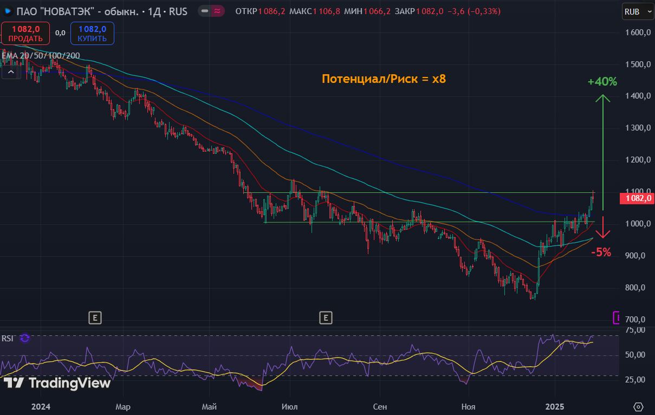Click the 1400,0 price axis label
Viewport: 655px width, 415px height.
(x=637, y=96)
